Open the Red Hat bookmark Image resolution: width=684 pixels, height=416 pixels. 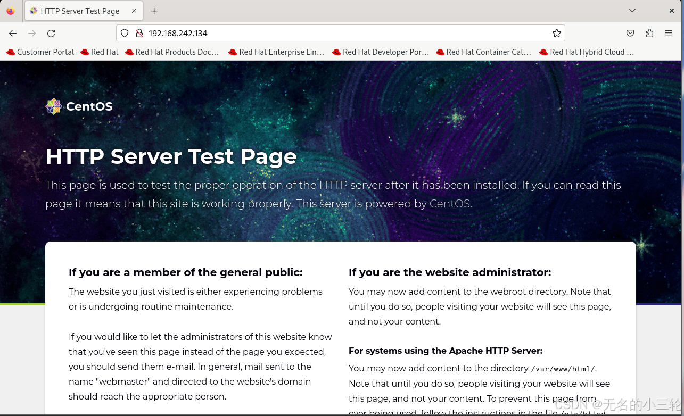coord(100,52)
